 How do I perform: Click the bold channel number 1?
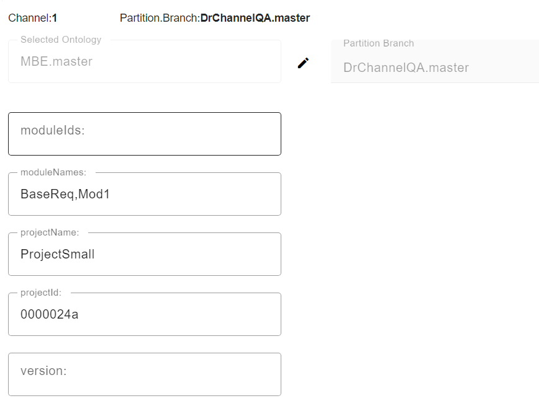(x=55, y=18)
